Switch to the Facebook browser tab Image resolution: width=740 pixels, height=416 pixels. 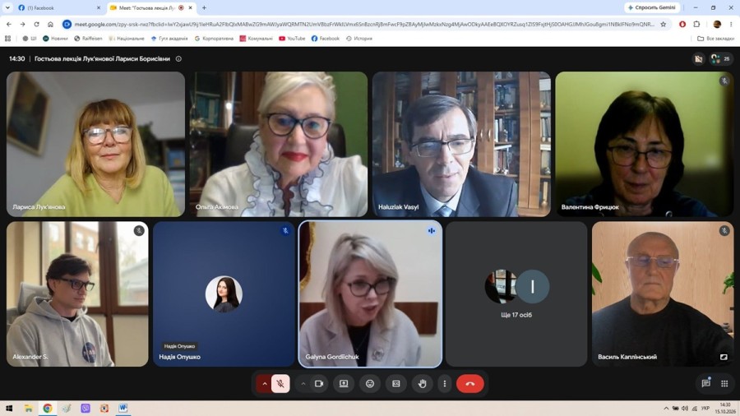point(59,7)
